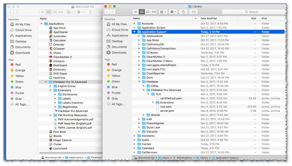Viewport: 292px width, 166px height.
Task: Sort by Date Modified column header
Action: tap(208, 18)
